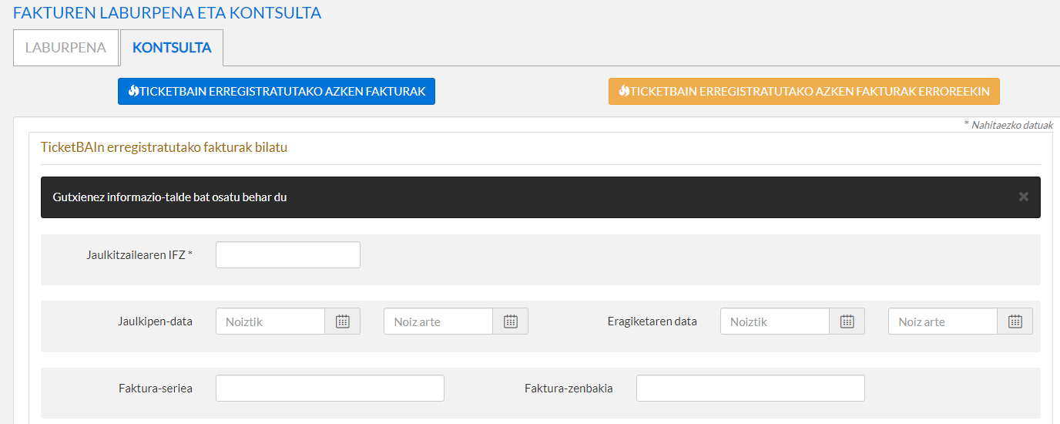This screenshot has height=424, width=1060.
Task: Select the KONTSULTA tab
Action: [x=172, y=48]
